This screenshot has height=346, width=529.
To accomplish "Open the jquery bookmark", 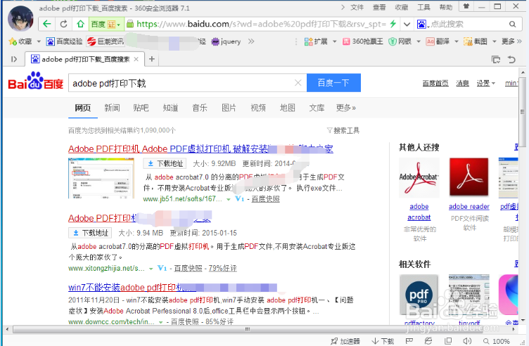I will pyautogui.click(x=226, y=41).
